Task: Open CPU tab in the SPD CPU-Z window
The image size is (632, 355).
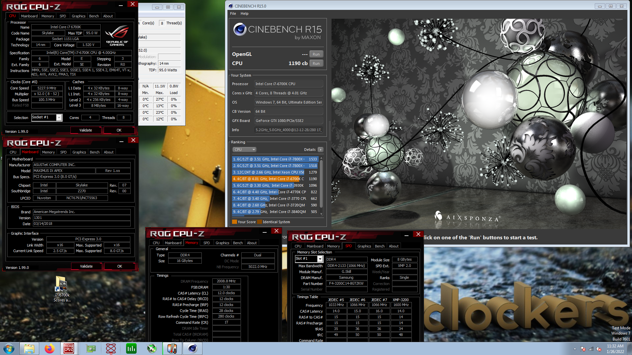Action: point(298,246)
